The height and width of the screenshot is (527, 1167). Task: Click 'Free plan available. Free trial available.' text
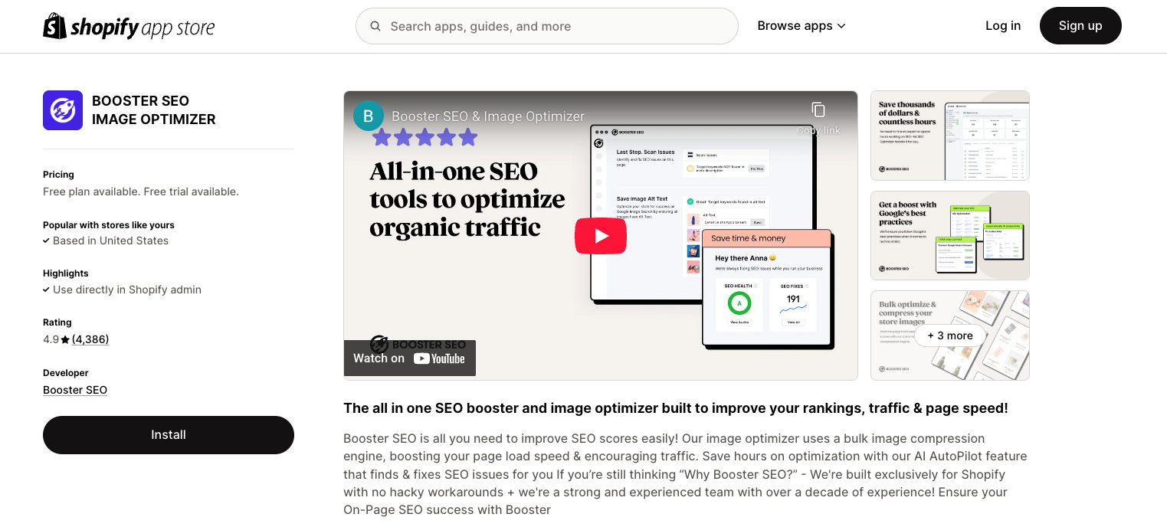(141, 191)
